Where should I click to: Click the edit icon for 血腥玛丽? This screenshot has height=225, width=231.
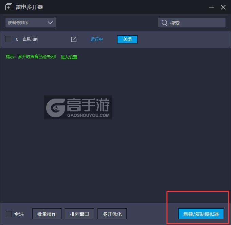click(x=74, y=39)
